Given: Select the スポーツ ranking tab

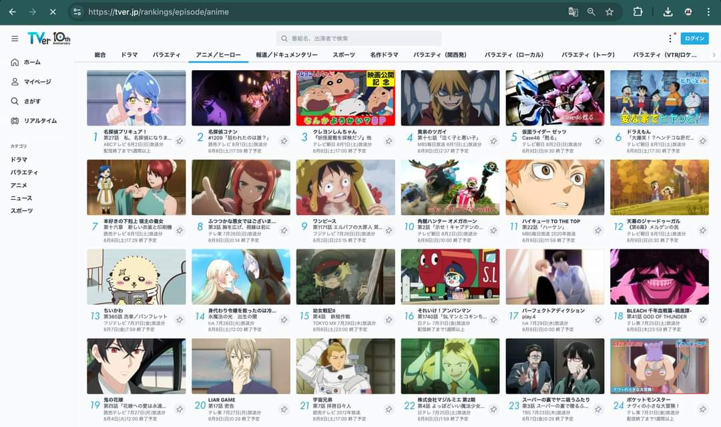Looking at the screenshot, I should click(x=344, y=55).
